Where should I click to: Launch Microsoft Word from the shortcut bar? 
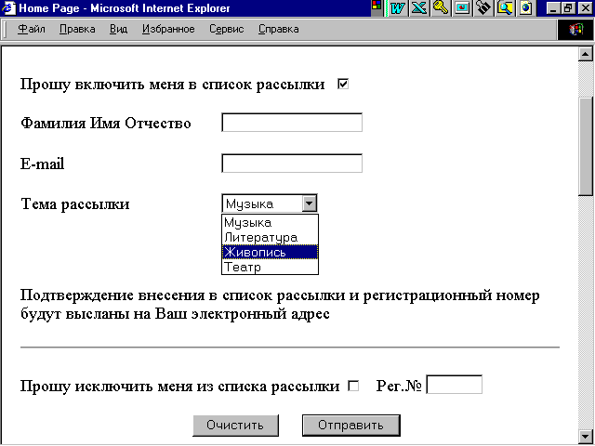(397, 8)
